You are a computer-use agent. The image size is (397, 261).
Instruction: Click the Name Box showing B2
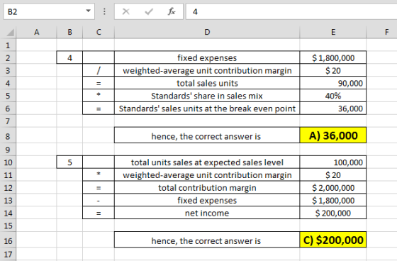49,11
